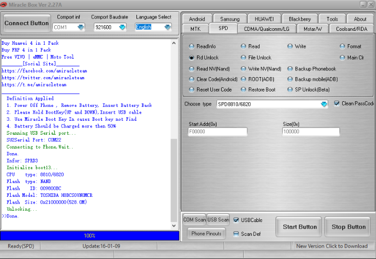Image resolution: width=376 pixels, height=259 pixels.
Task: Click the Start Addr(0x) input field
Action: (217, 132)
